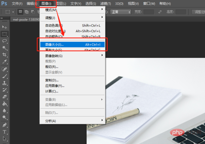This screenshot has height=144, width=205.
Task: Select the Magic Wand tool
Action: 5,48
